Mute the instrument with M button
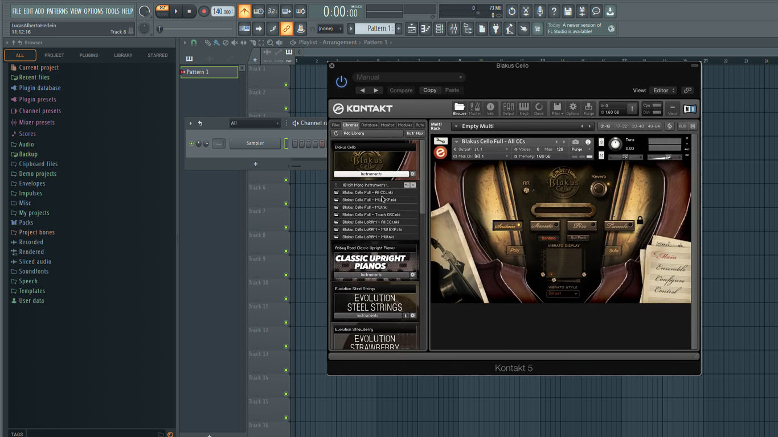 point(601,155)
